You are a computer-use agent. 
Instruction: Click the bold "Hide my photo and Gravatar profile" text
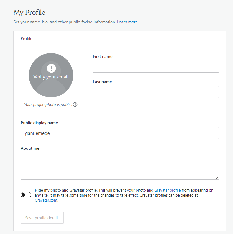coord(66,190)
